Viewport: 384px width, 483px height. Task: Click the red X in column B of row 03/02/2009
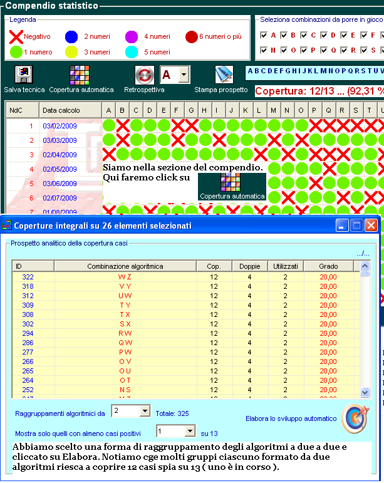123,126
